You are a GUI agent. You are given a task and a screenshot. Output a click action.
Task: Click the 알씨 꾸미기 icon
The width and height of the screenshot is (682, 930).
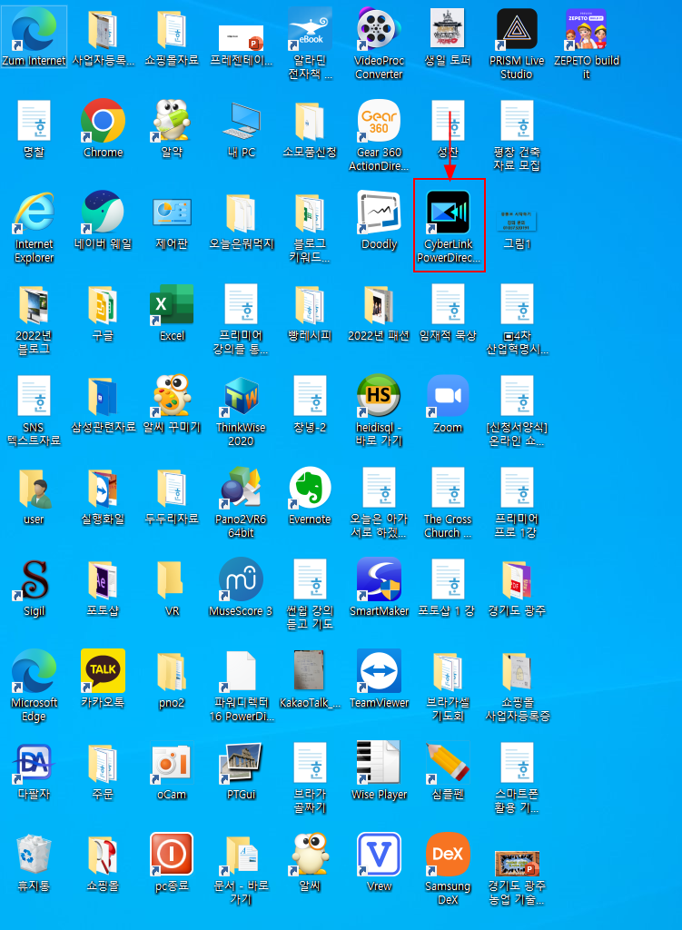pyautogui.click(x=172, y=396)
